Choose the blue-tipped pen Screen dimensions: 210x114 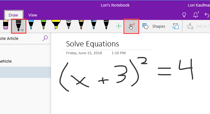pyautogui.click(x=31, y=25)
